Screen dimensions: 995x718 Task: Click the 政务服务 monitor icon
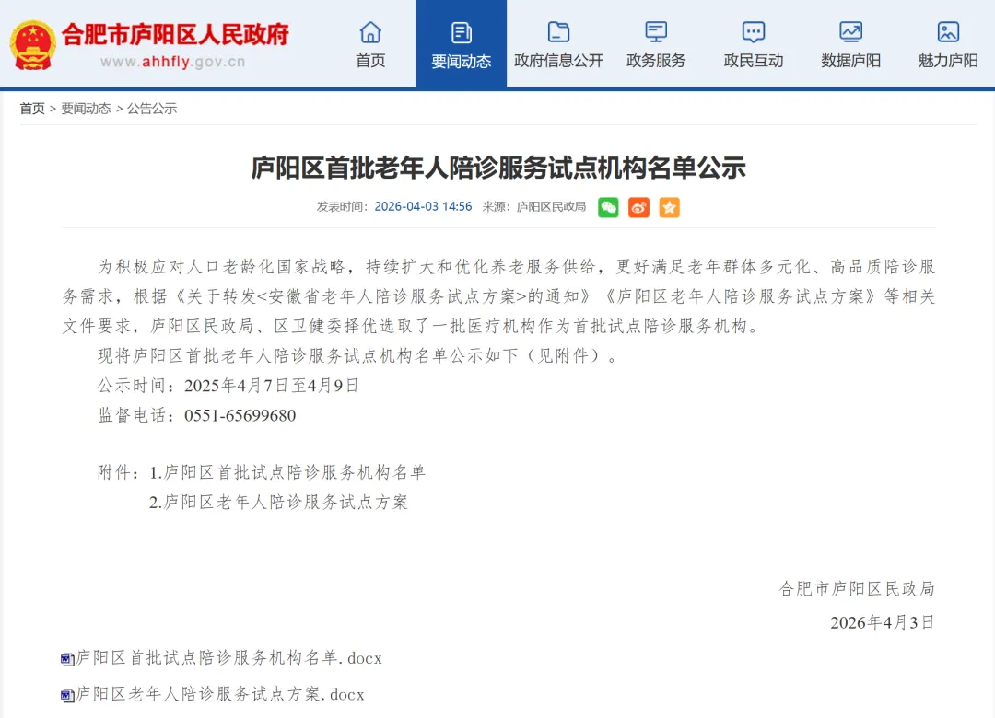pyautogui.click(x=656, y=31)
